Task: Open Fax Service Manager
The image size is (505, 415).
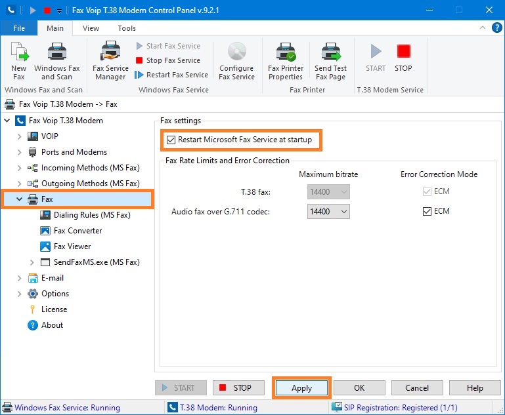Action: point(110,60)
